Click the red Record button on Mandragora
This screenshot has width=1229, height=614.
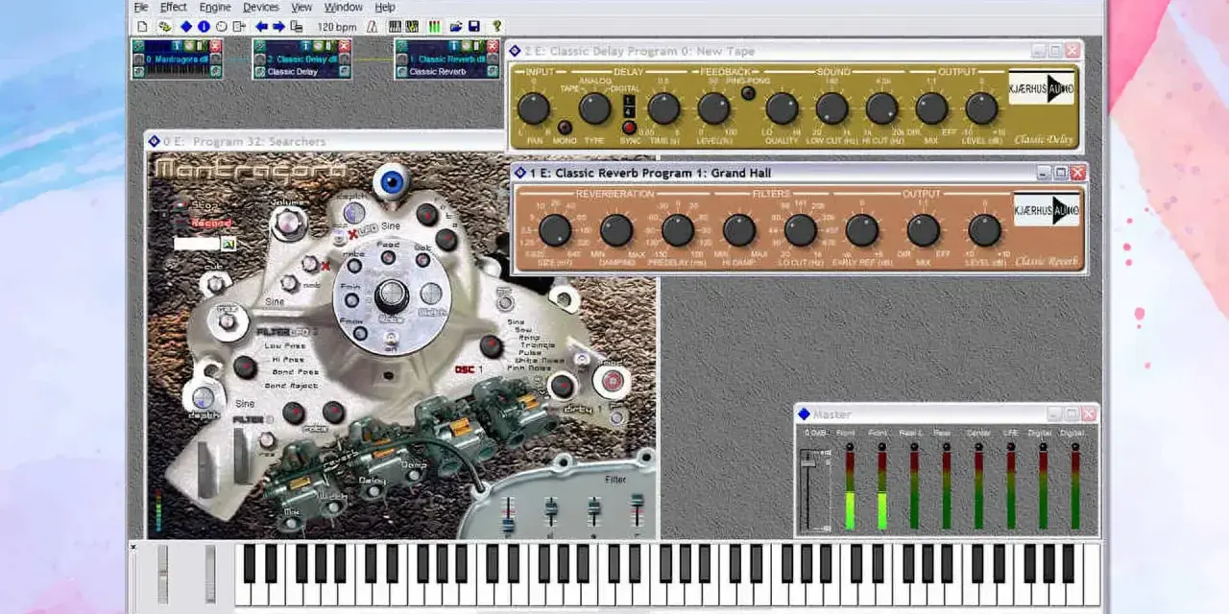point(211,223)
